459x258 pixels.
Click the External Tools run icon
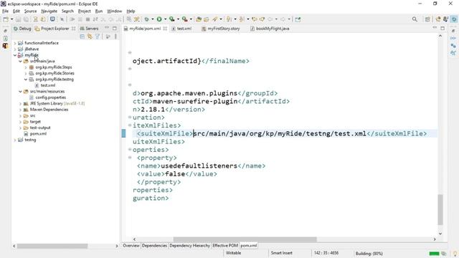click(185, 19)
